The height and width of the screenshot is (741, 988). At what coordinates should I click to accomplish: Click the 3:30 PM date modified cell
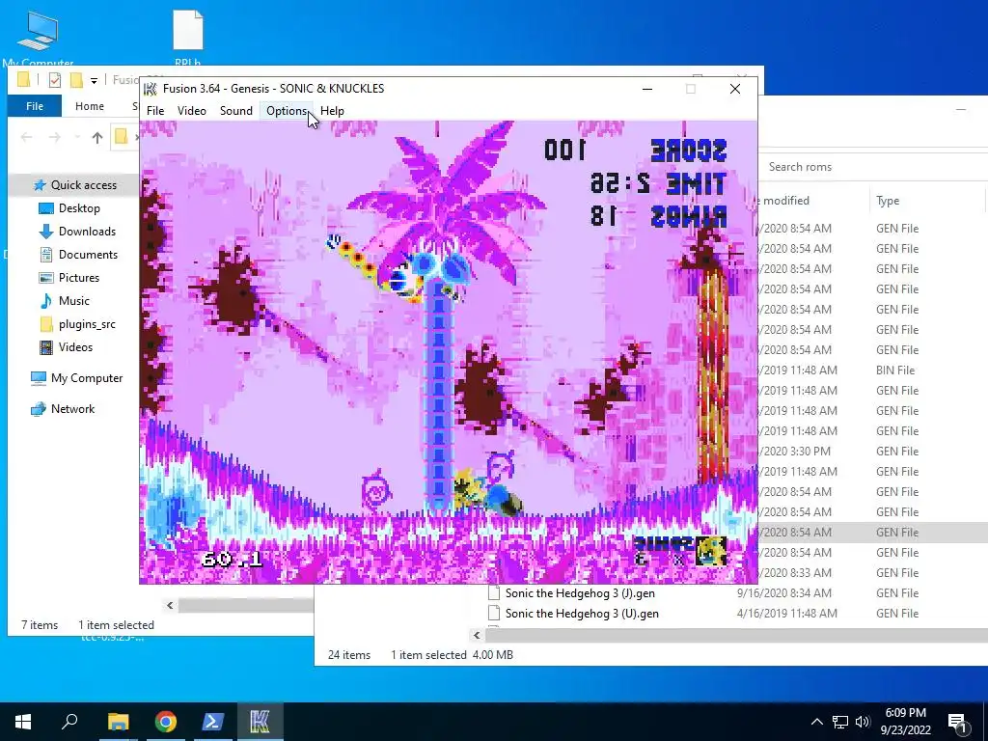795,452
